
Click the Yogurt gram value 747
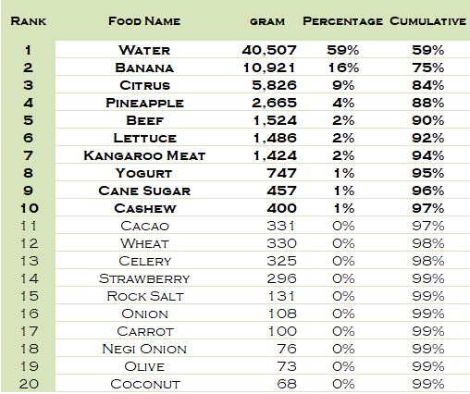click(x=281, y=173)
